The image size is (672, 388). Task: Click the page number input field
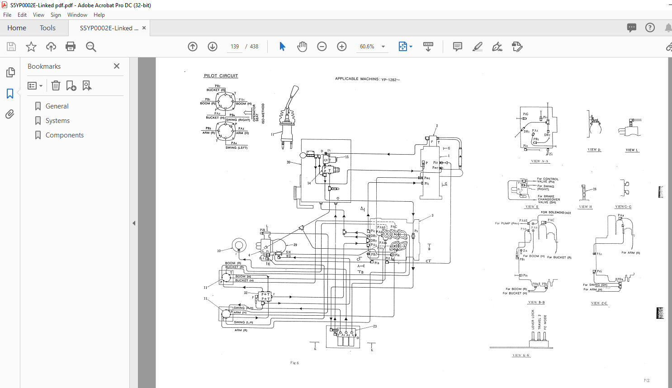235,47
